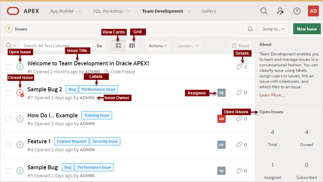Open Team Development in top navigation
This screenshot has height=182, width=323.
click(x=163, y=11)
